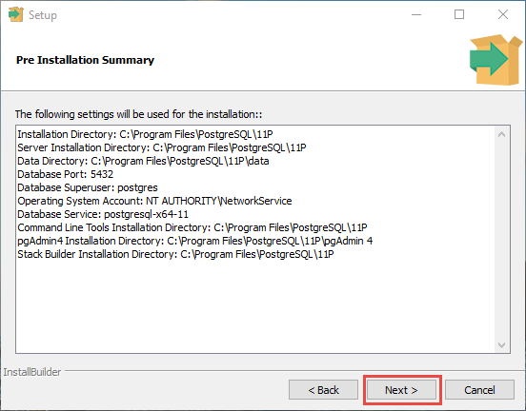Click the Installation Directory line
The height and width of the screenshot is (411, 526).
tap(145, 134)
